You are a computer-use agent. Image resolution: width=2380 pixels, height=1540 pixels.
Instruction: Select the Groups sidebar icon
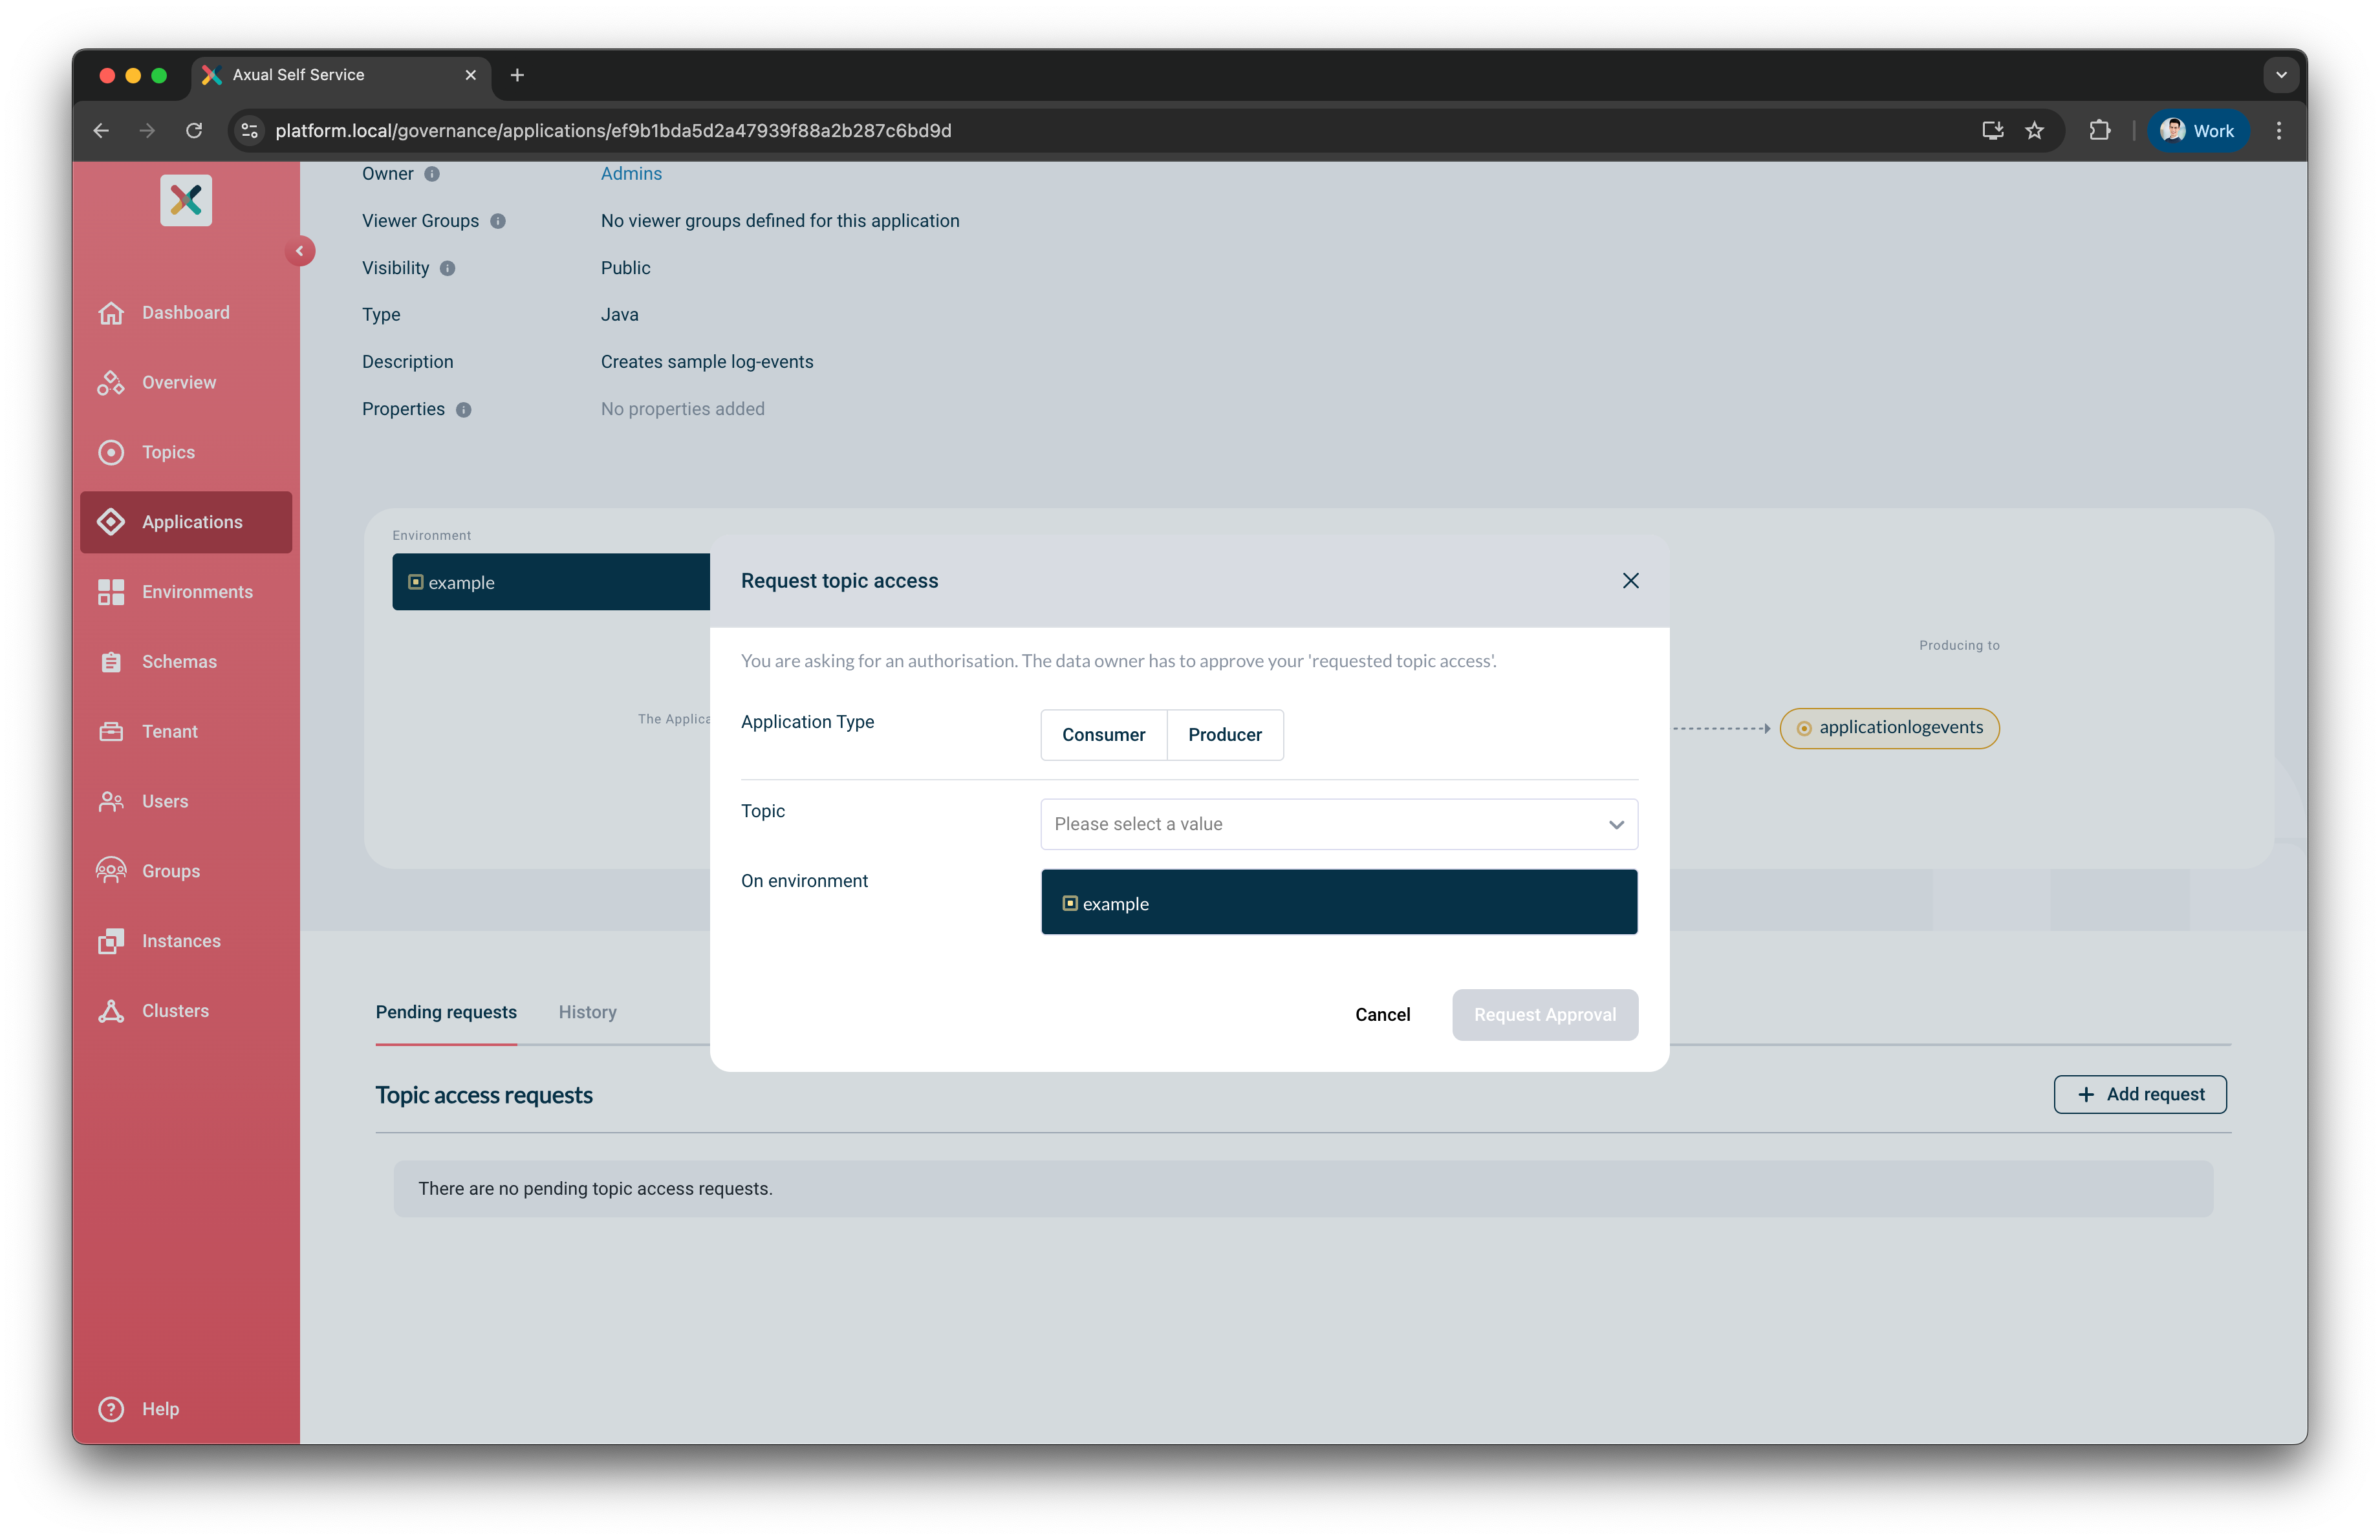click(111, 870)
